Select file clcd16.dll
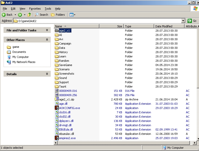The width and height of the screenshot is (199, 151). coord(65,112)
